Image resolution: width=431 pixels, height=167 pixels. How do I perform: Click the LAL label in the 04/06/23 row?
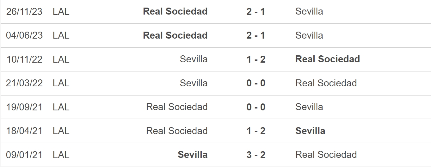click(61, 35)
